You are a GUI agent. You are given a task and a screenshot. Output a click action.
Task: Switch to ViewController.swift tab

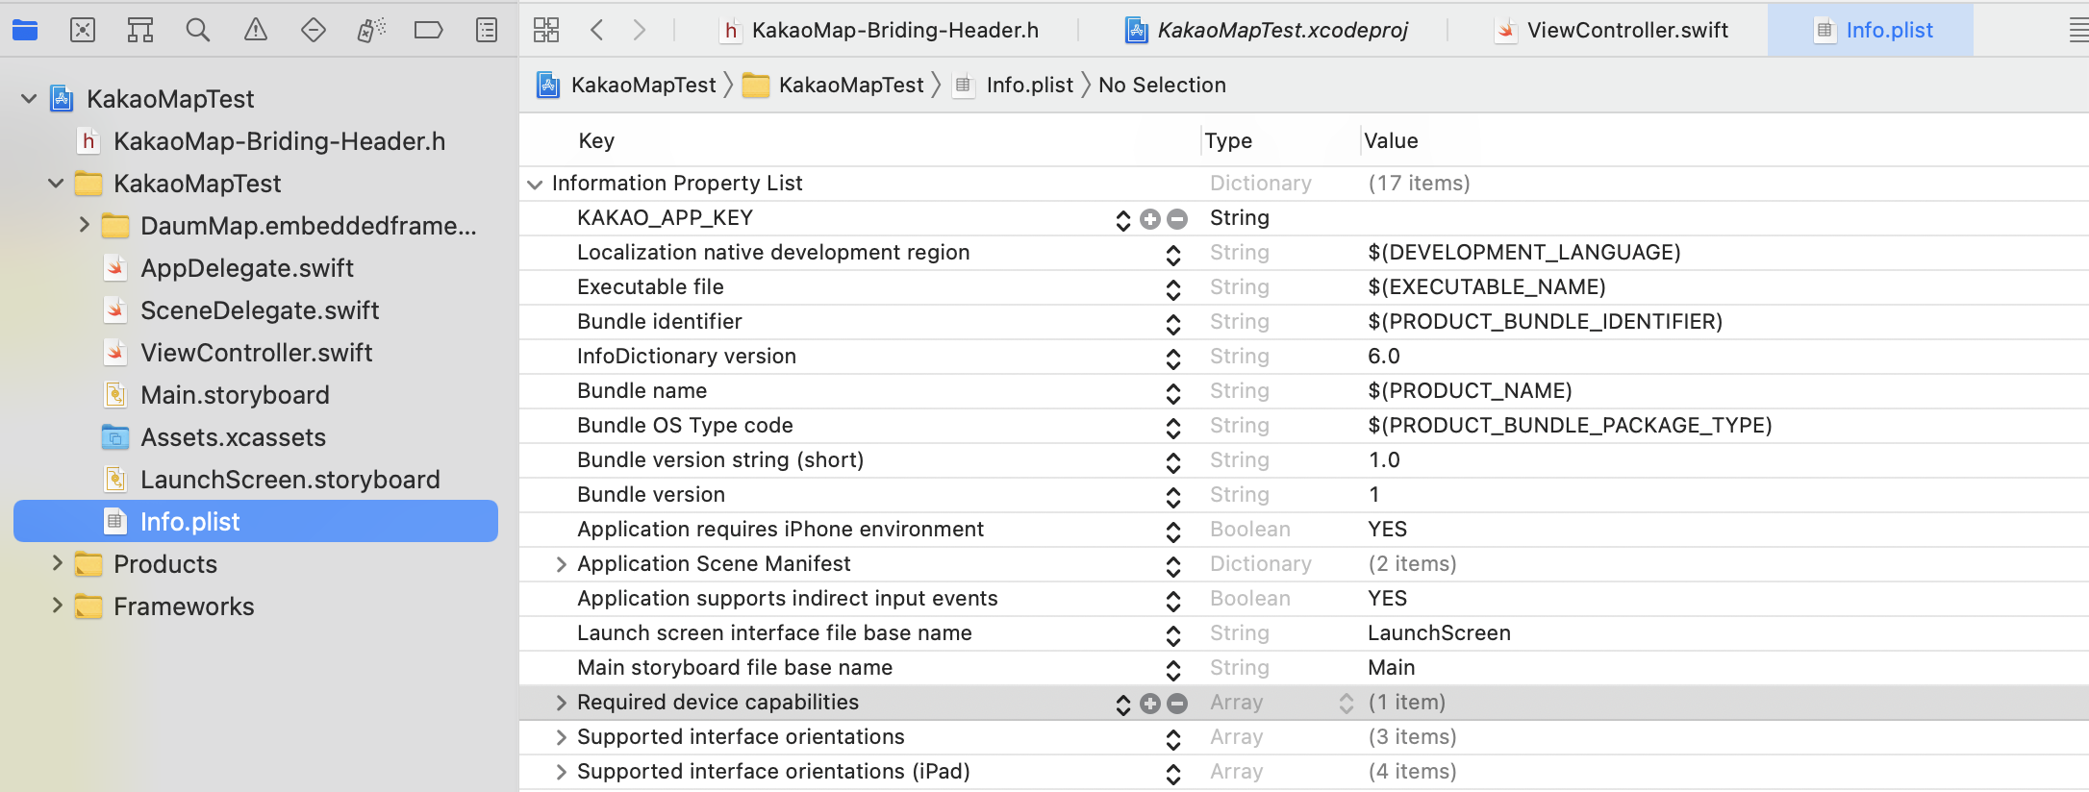coord(1611,30)
